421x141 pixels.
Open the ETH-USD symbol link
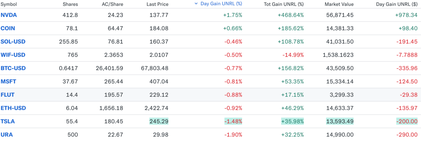coord(13,108)
